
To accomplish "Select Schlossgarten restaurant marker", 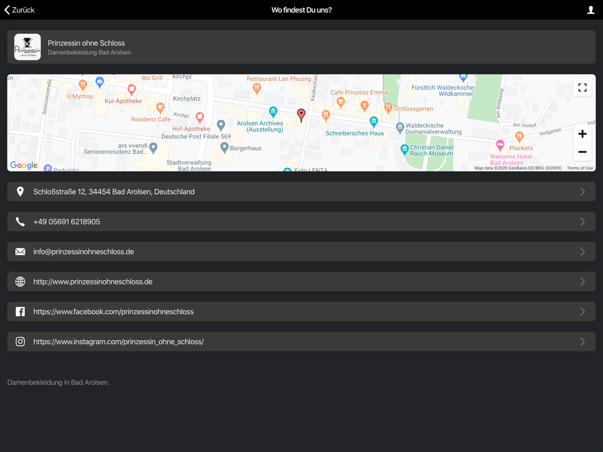I will point(388,108).
